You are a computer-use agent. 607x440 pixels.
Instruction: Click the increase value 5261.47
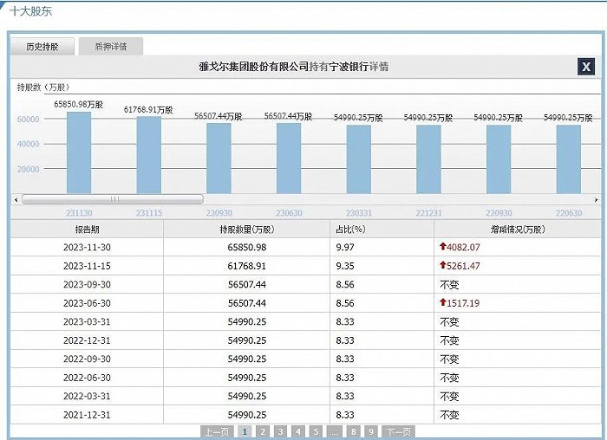[463, 266]
